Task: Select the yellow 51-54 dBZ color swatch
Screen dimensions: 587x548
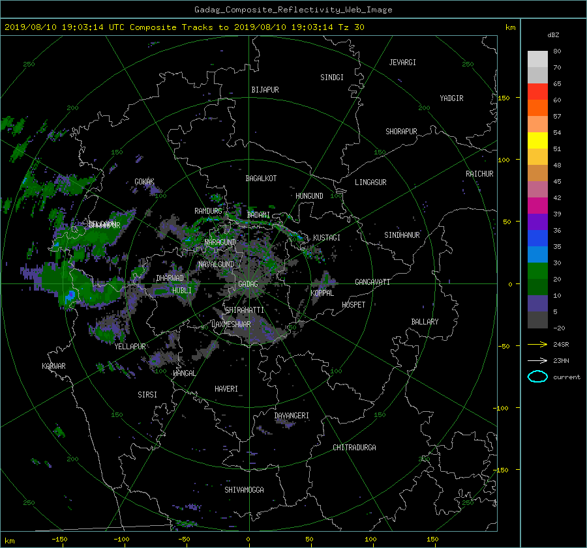Action: click(x=537, y=140)
